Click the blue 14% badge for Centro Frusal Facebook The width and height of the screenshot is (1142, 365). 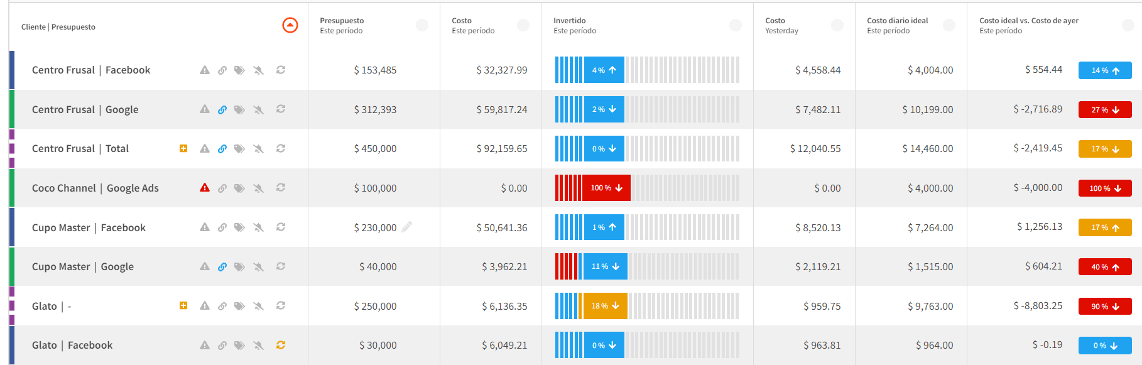(1105, 70)
